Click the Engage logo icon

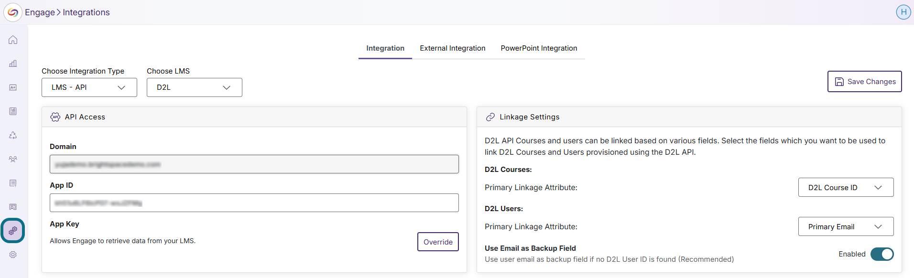[13, 12]
